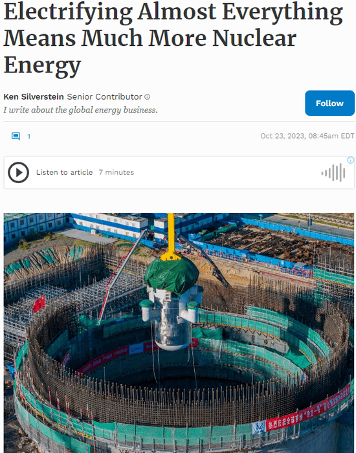Click the red flag in the construction photo

39,304
